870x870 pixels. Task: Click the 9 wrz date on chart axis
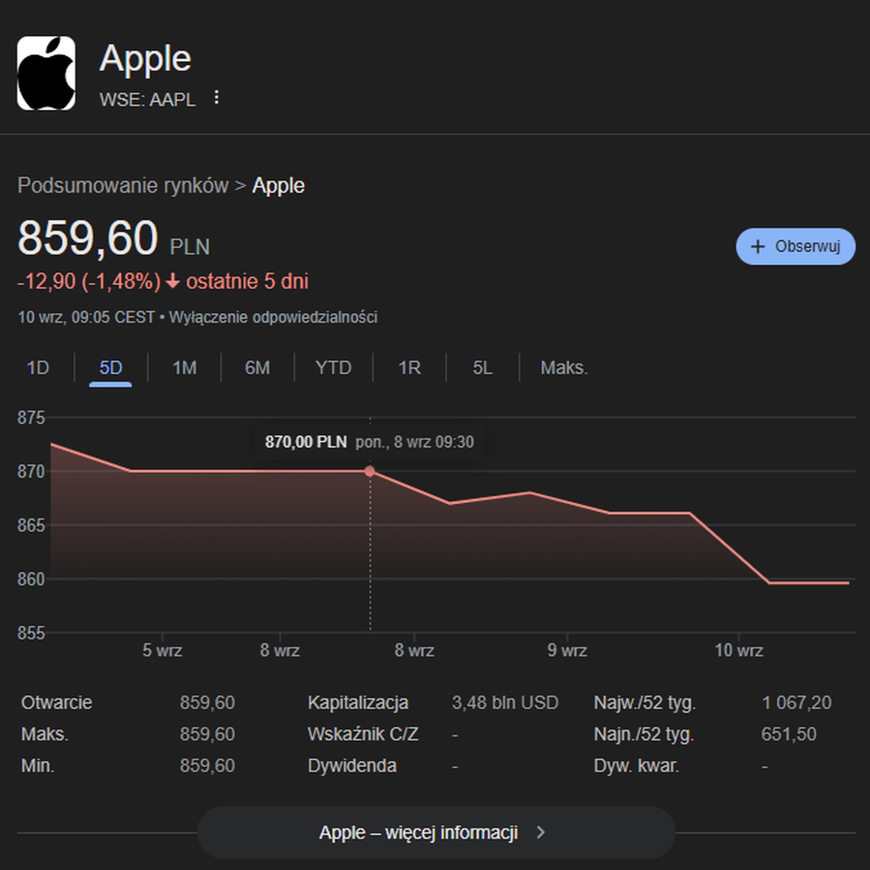point(567,651)
